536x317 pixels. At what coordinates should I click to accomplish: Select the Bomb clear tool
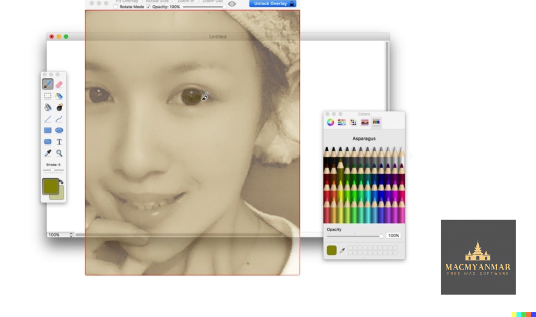point(59,107)
